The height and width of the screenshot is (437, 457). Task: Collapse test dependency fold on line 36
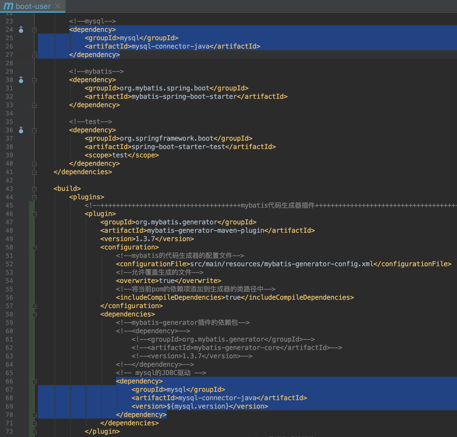34,130
